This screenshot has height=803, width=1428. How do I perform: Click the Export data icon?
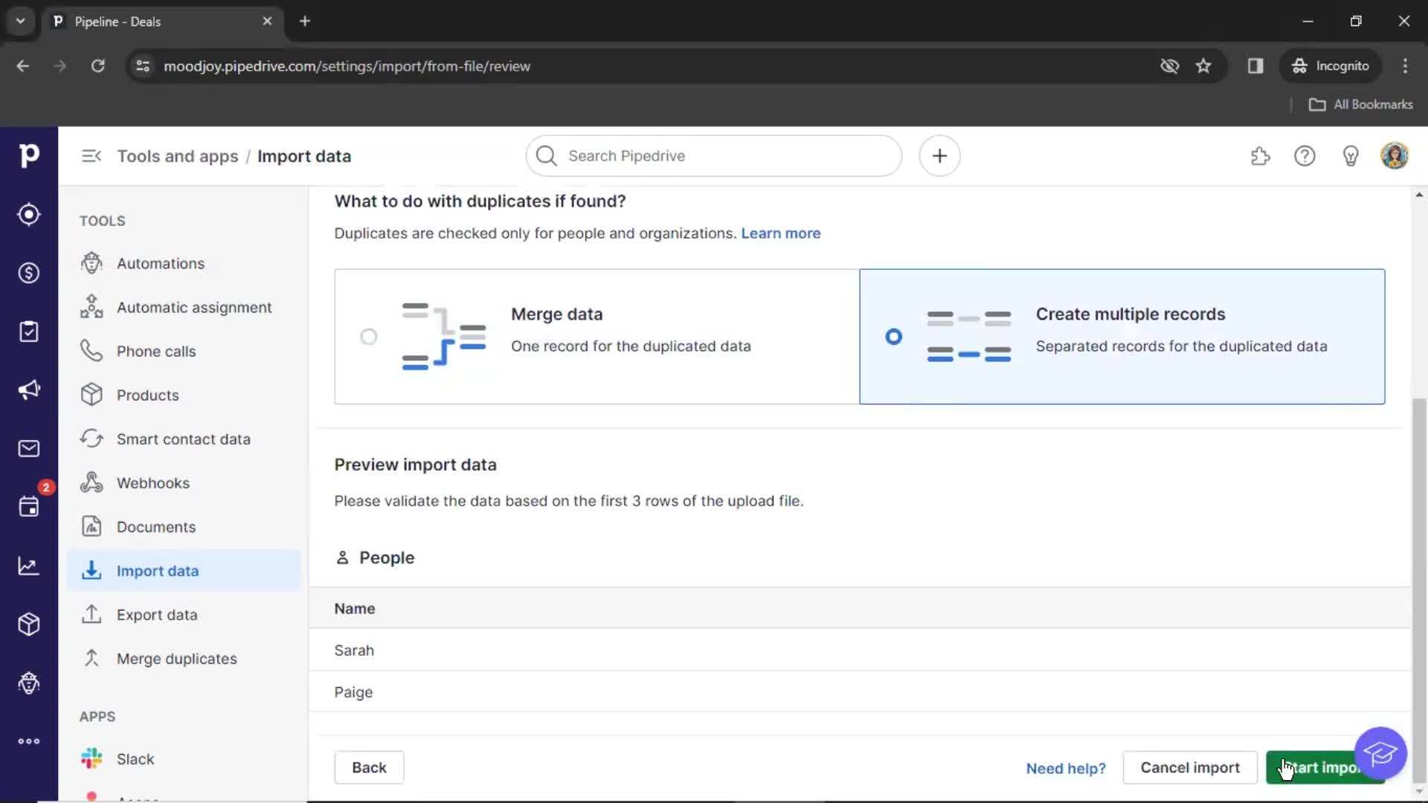pos(93,615)
